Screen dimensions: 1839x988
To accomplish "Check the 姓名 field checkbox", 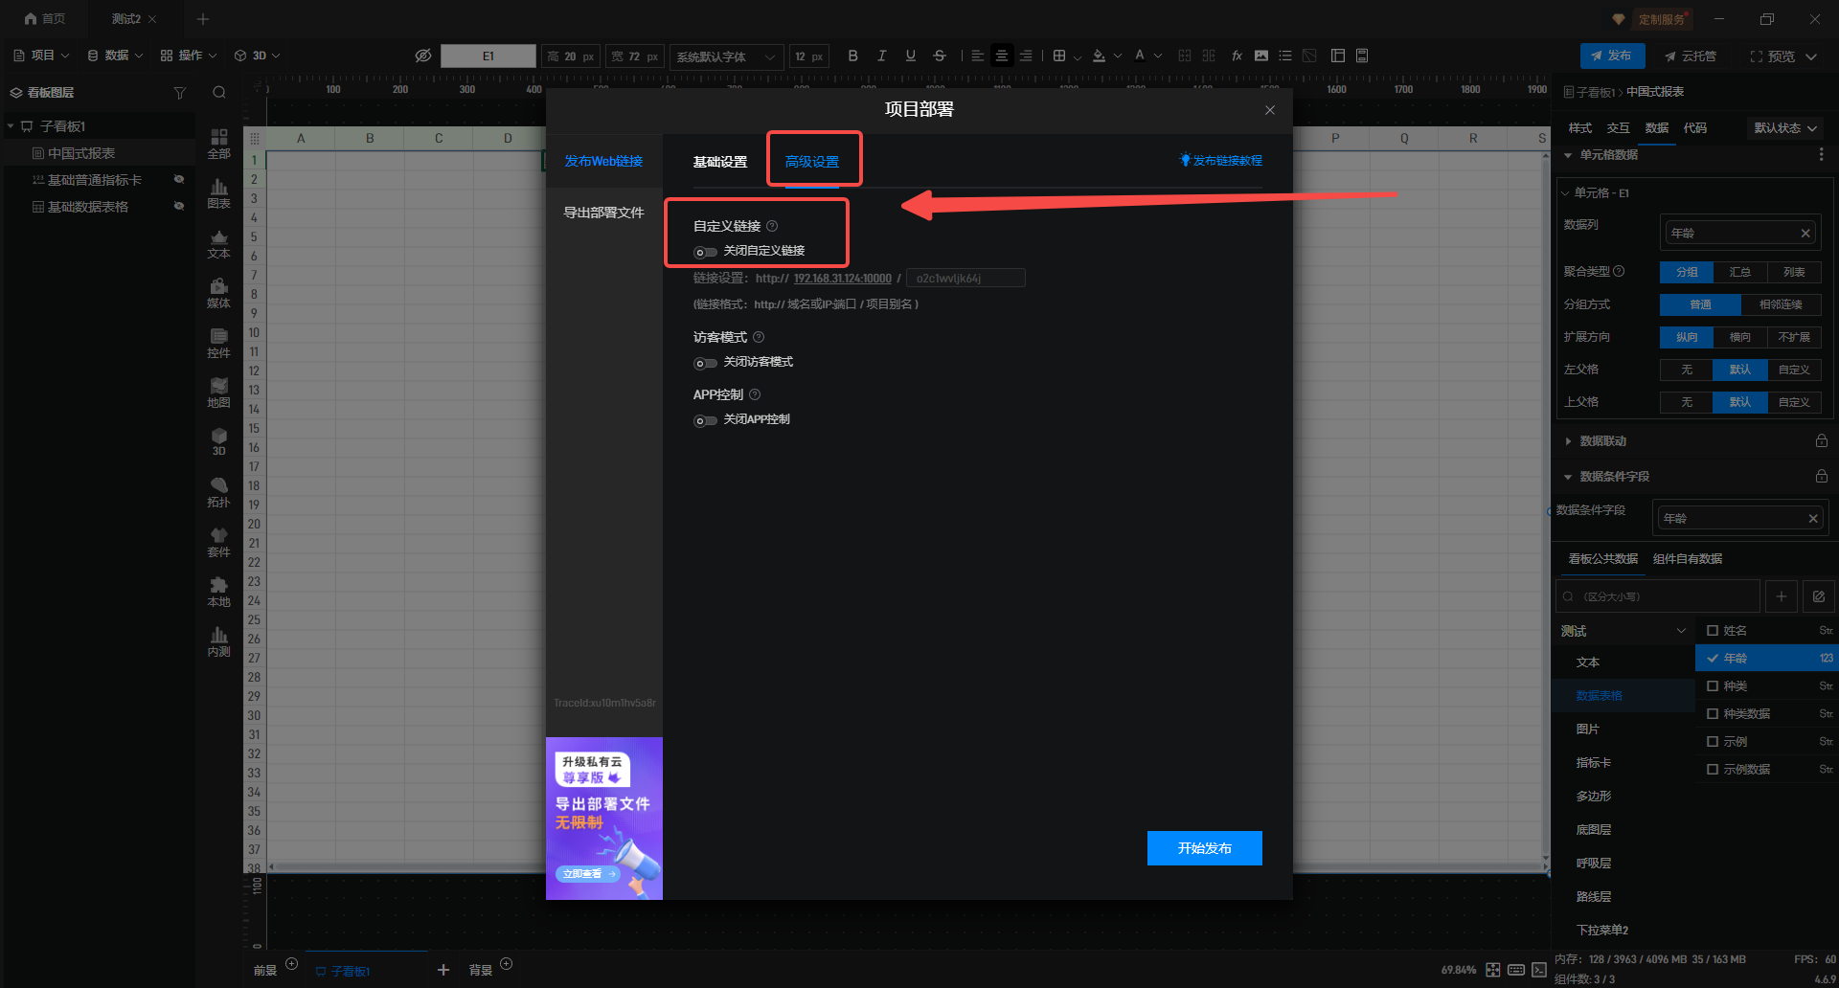I will tap(1713, 631).
